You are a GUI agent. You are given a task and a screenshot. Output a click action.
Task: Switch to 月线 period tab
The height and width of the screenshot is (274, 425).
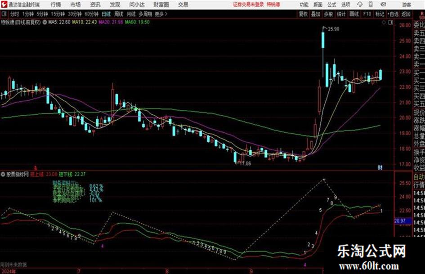pyautogui.click(x=131, y=14)
